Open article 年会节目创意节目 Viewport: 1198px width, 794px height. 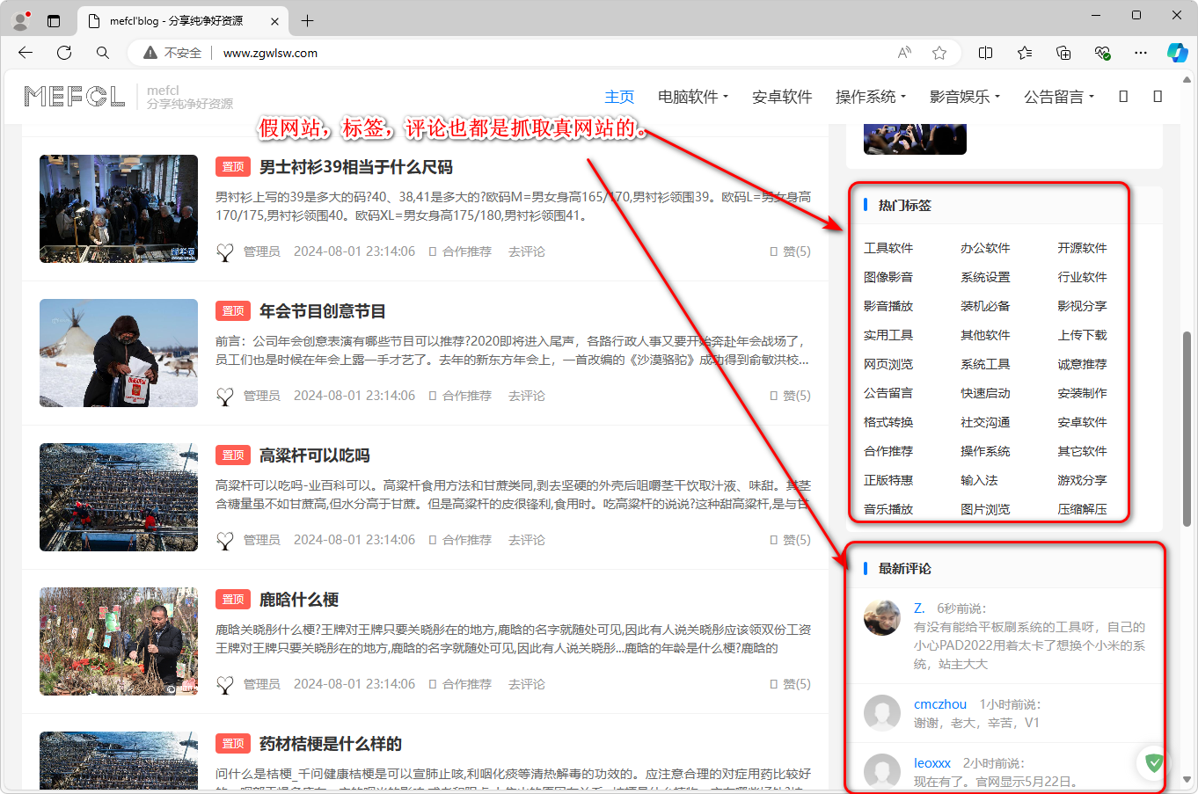tap(323, 311)
